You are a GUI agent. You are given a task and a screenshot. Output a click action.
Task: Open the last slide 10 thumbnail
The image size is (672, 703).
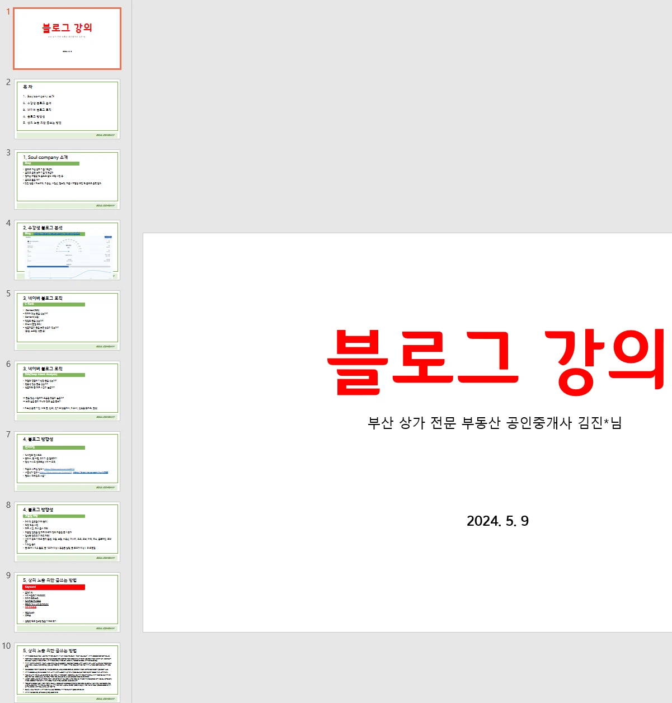pyautogui.click(x=67, y=671)
